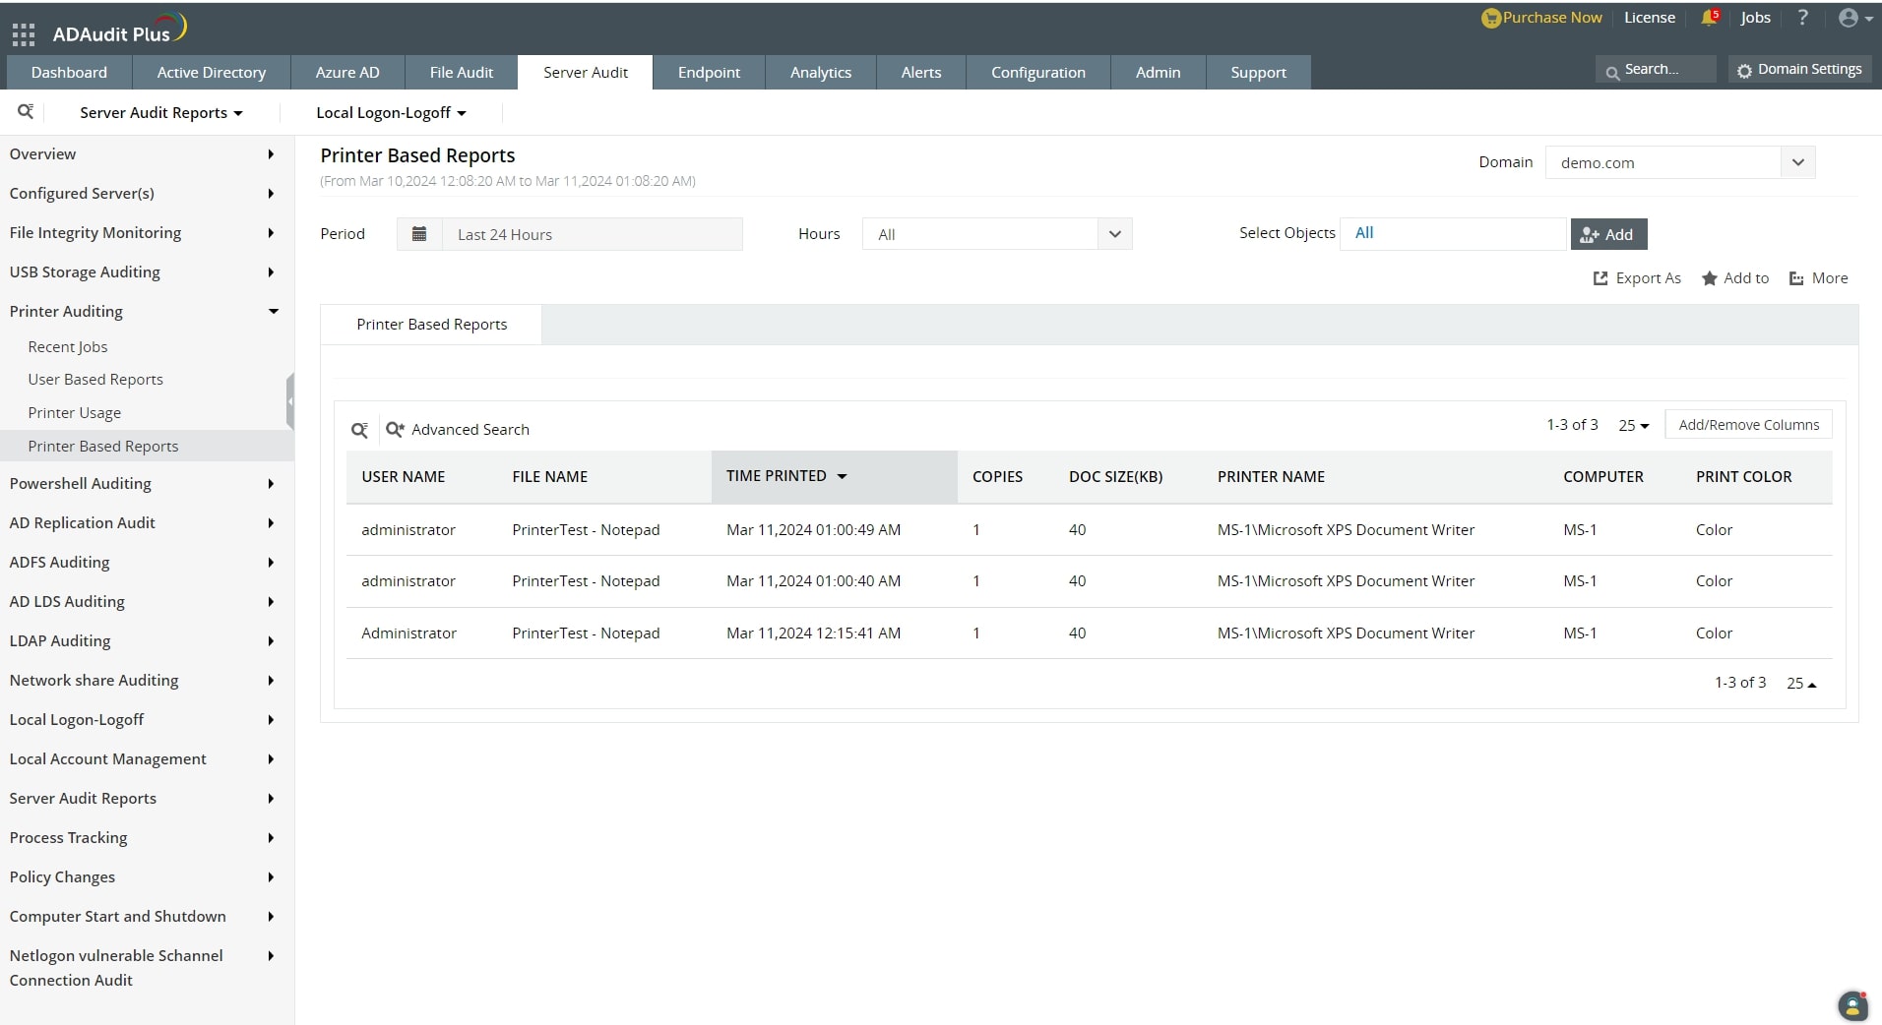Image resolution: width=1882 pixels, height=1025 pixels.
Task: Open the apps grid launcher icon
Action: [x=24, y=35]
